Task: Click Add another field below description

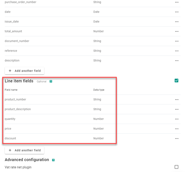Action: pos(25,71)
